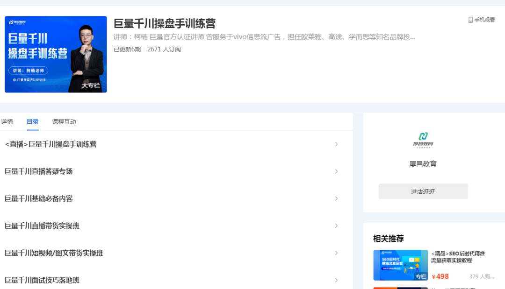Viewport: 505px width, 289px height.
Task: Click the 2671 人订阅 subscriber count
Action: point(164,49)
